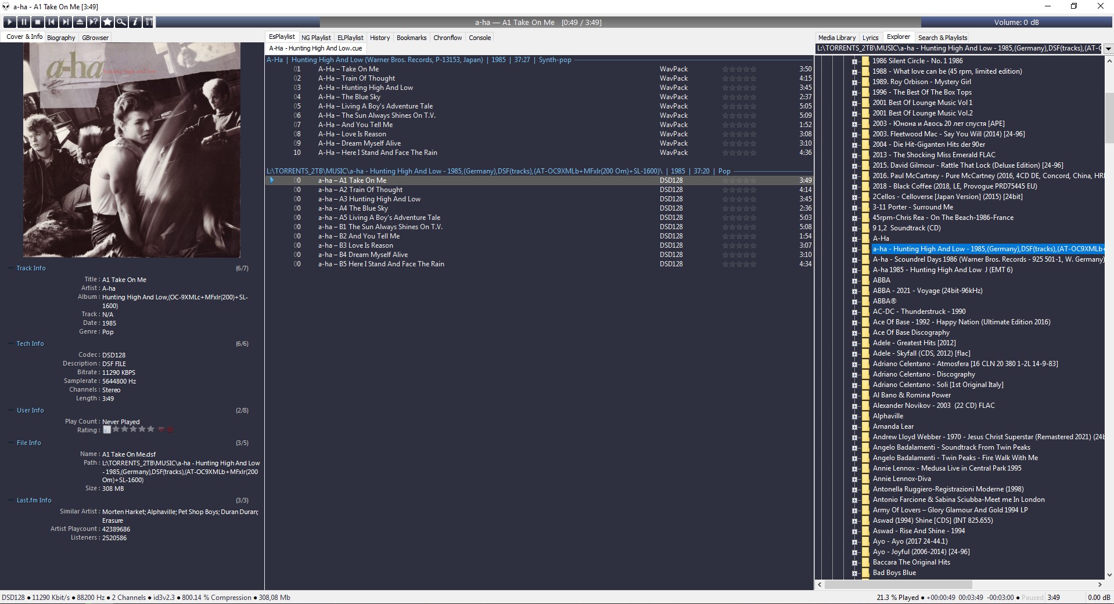1114x604 pixels.
Task: Stop playback with the square Stop icon
Action: coord(38,22)
